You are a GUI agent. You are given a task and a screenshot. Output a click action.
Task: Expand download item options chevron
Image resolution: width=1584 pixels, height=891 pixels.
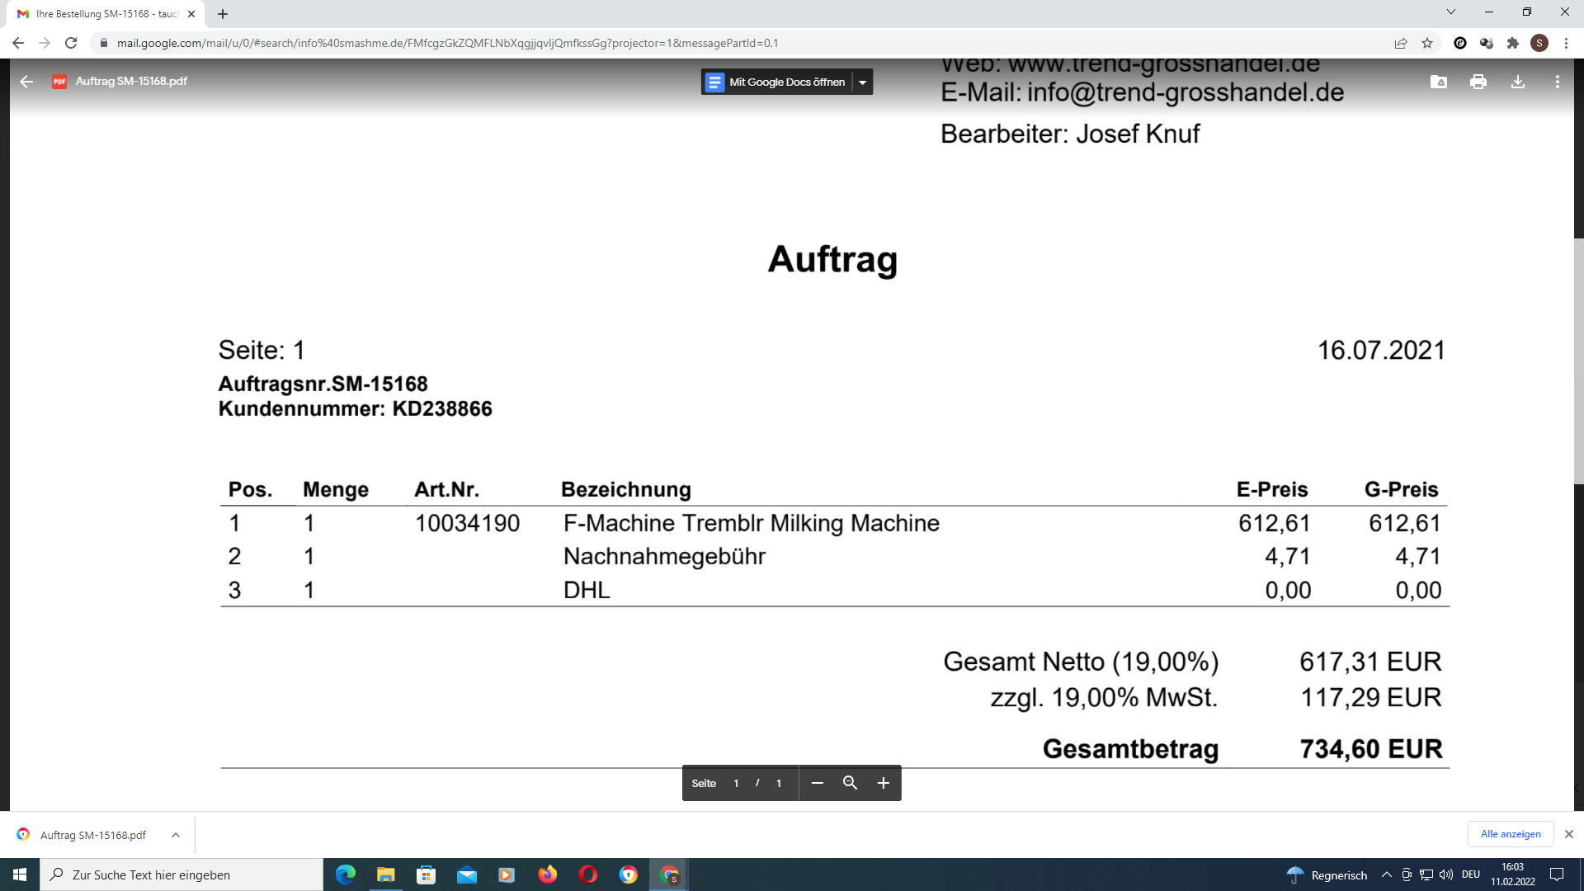(x=176, y=835)
